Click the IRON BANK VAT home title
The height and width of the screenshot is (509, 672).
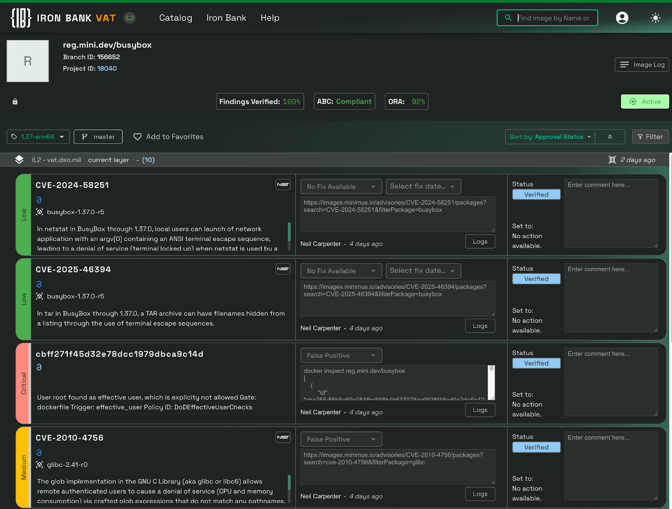76,18
